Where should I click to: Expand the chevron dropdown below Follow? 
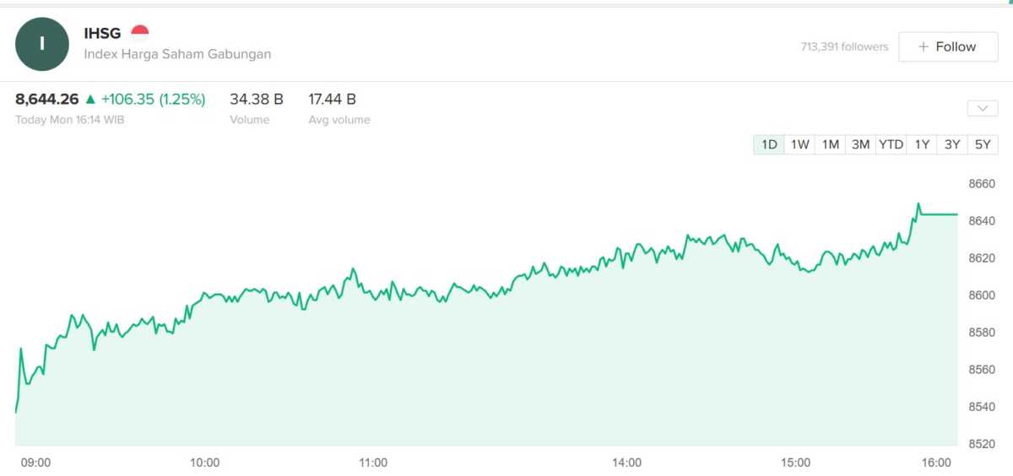pos(983,108)
